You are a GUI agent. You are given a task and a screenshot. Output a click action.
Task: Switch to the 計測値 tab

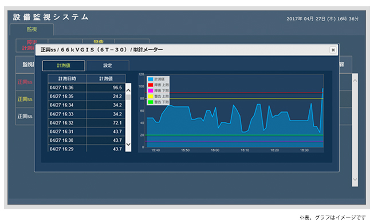pos(64,66)
